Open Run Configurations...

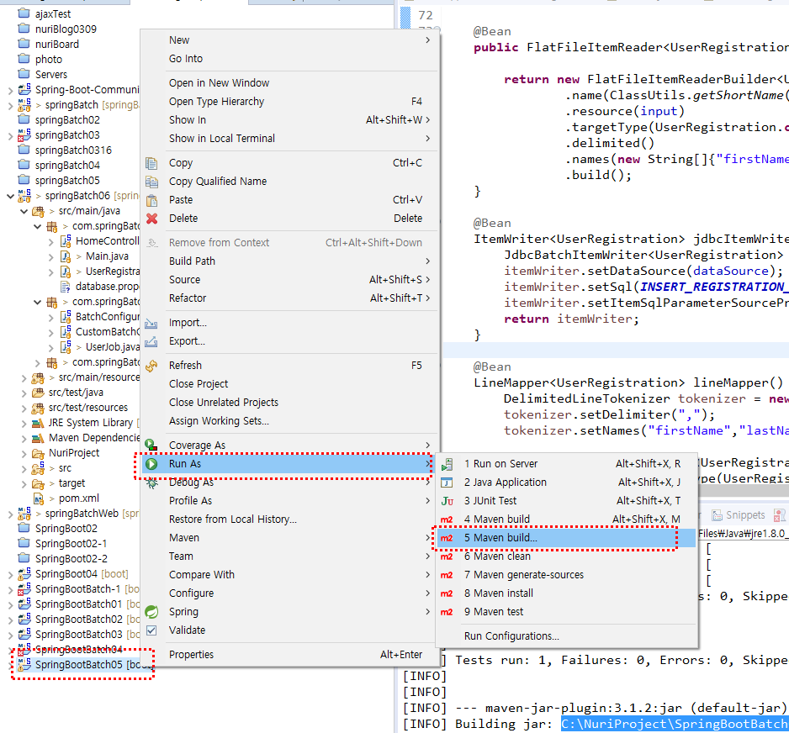pos(567,636)
